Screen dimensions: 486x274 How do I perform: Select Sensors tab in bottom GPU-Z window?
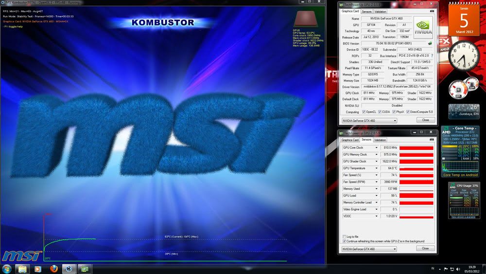click(x=366, y=140)
